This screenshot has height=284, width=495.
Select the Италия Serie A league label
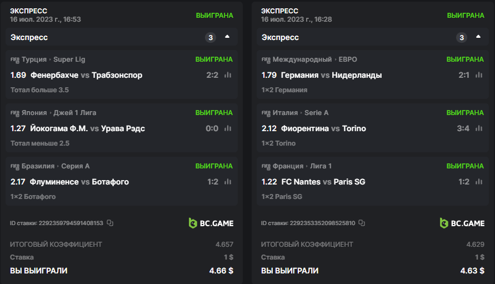click(x=301, y=113)
